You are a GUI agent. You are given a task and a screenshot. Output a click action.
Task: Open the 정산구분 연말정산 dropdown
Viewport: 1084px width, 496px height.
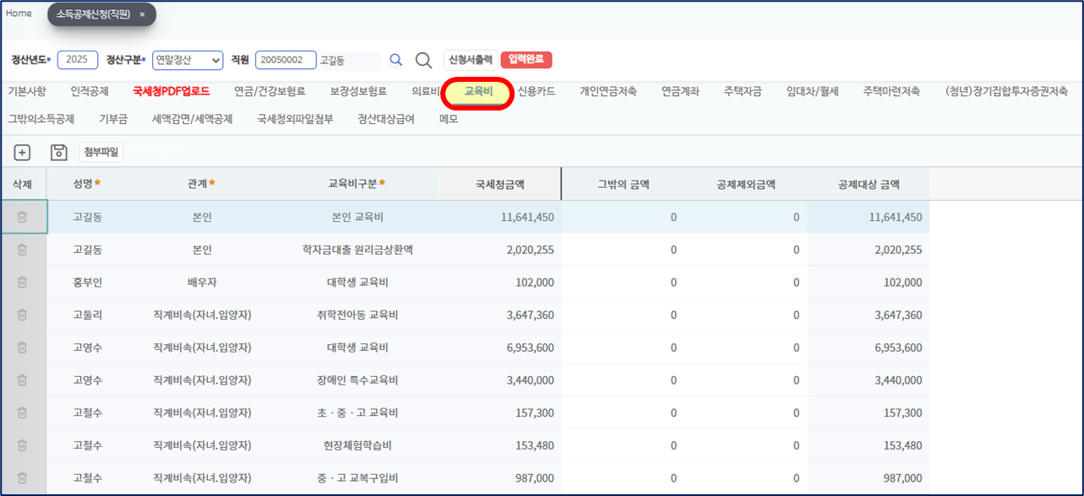pyautogui.click(x=188, y=60)
